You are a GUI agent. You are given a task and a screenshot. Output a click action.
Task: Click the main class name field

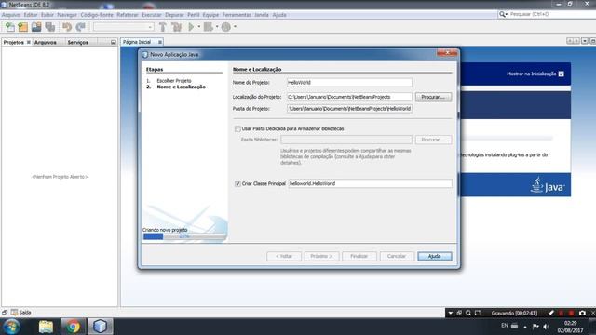point(370,183)
